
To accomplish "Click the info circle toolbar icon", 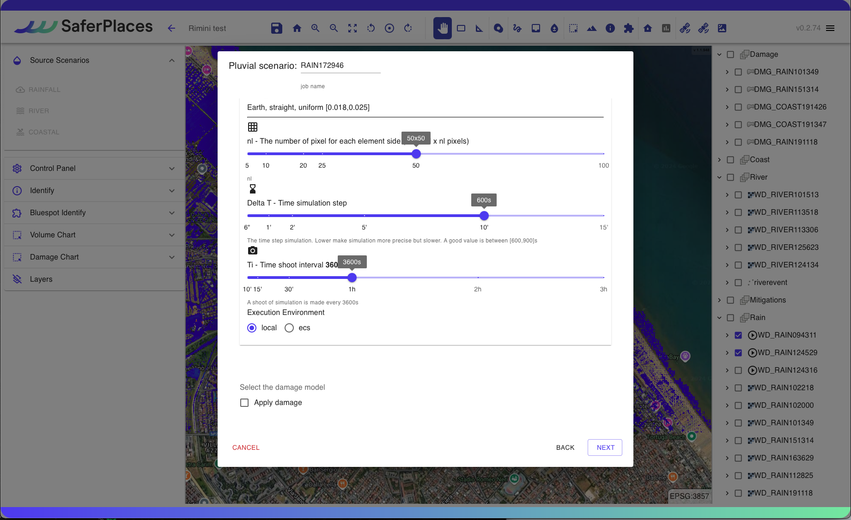I will pos(610,28).
